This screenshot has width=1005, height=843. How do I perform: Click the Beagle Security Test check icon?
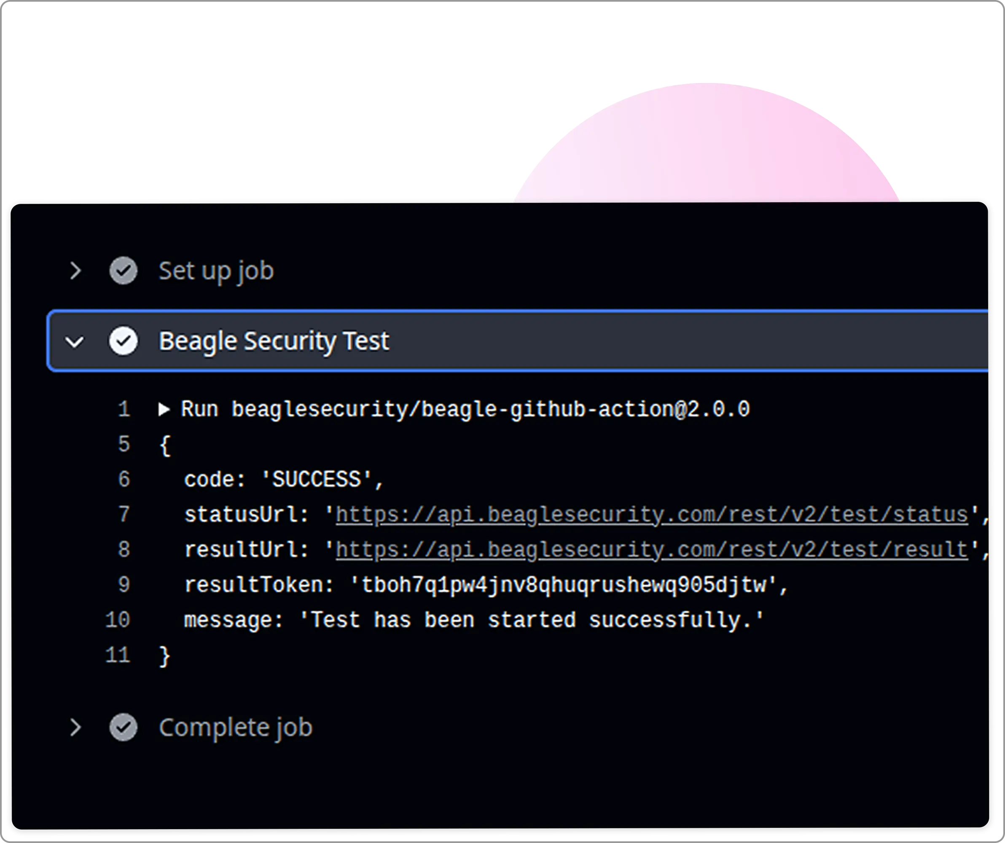[124, 341]
